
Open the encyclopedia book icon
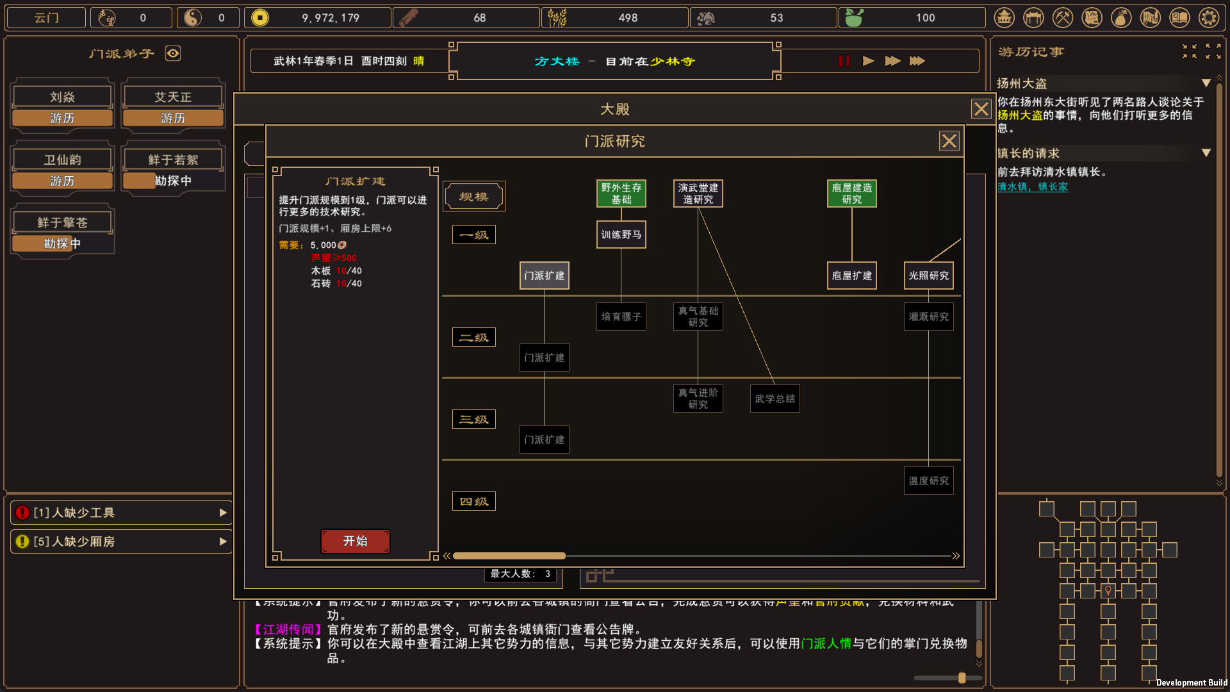[1180, 17]
